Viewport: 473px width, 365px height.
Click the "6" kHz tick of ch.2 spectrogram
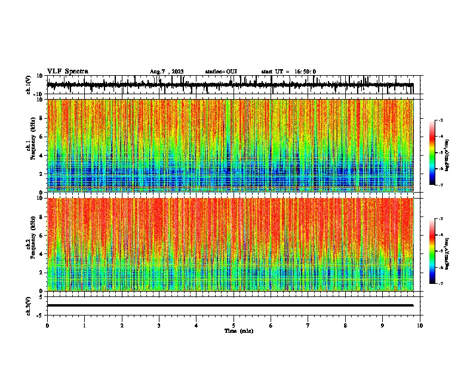[x=41, y=236]
